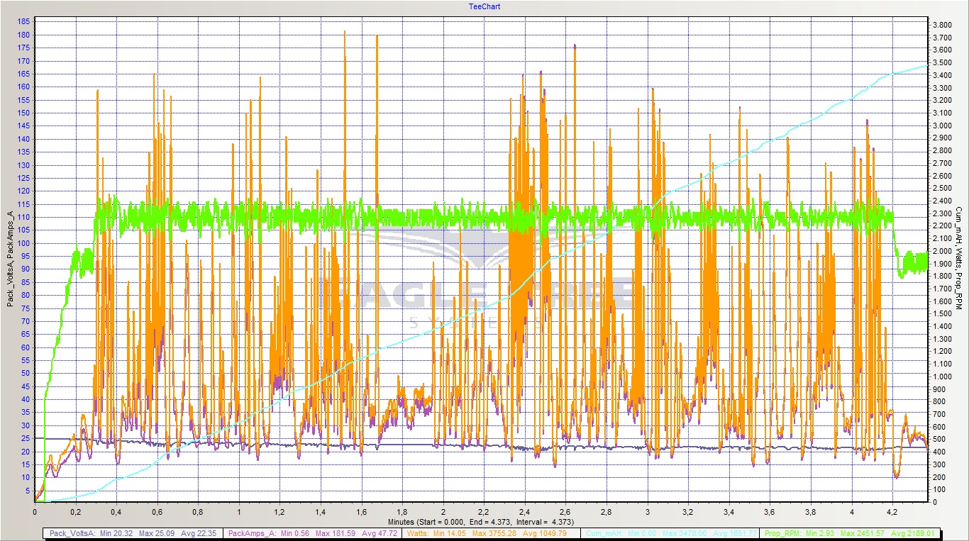This screenshot has width=969, height=541.
Task: Click the 3.800 tick on right axis
Action: (942, 25)
